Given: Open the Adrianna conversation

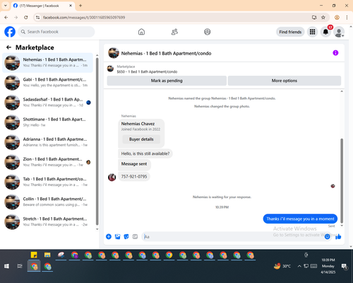Looking at the screenshot, I should (47, 142).
